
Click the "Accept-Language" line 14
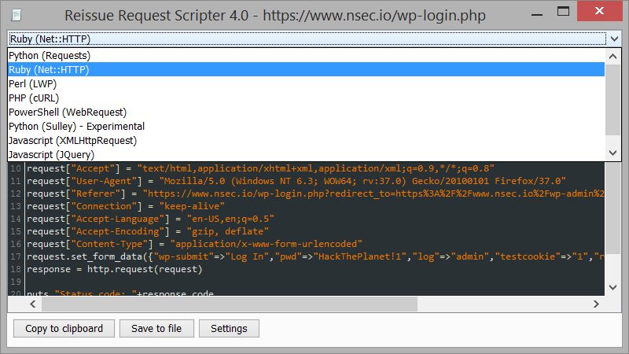coord(151,219)
